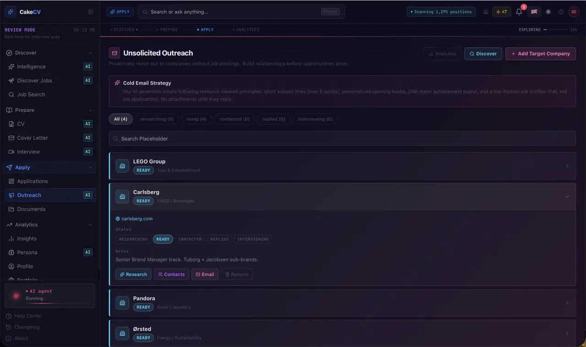The height and width of the screenshot is (347, 586).
Task: Filter by replied (0)
Action: [x=274, y=119]
